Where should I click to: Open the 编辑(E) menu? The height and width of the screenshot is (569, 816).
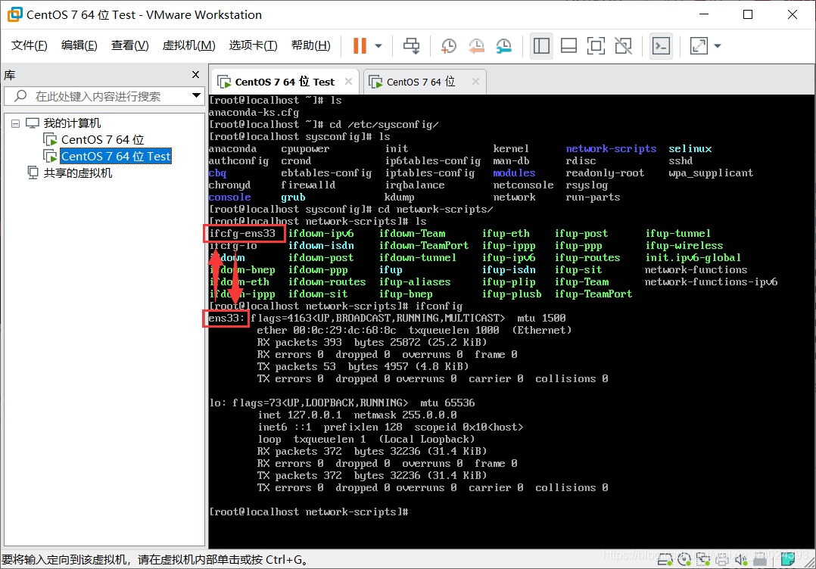79,45
